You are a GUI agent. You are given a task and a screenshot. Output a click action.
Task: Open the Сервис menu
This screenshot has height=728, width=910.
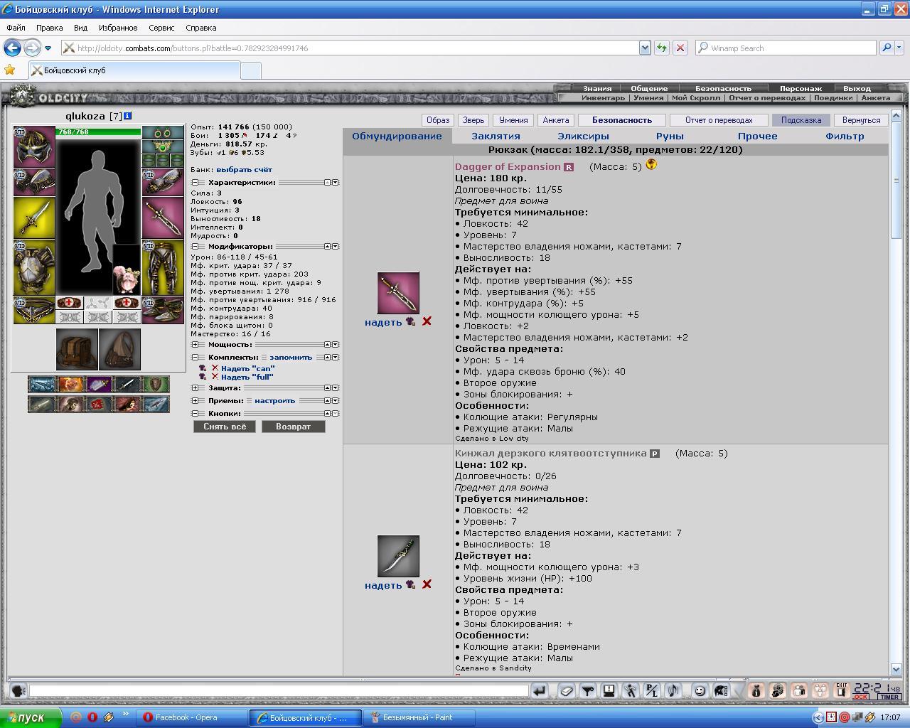(161, 28)
